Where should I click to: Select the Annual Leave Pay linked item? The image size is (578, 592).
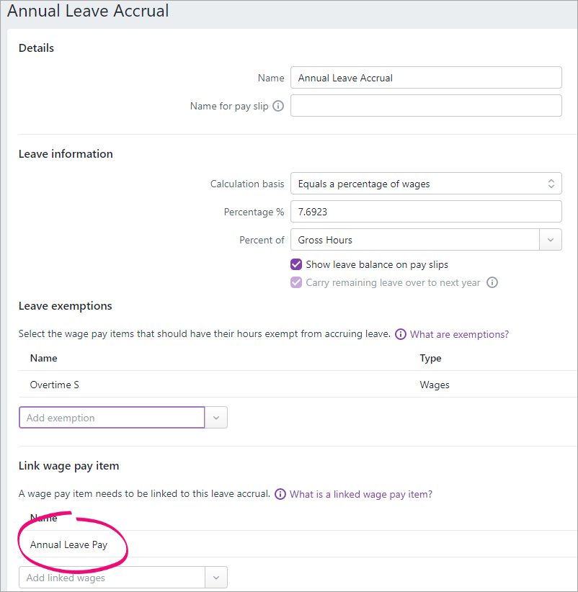tap(298, 544)
